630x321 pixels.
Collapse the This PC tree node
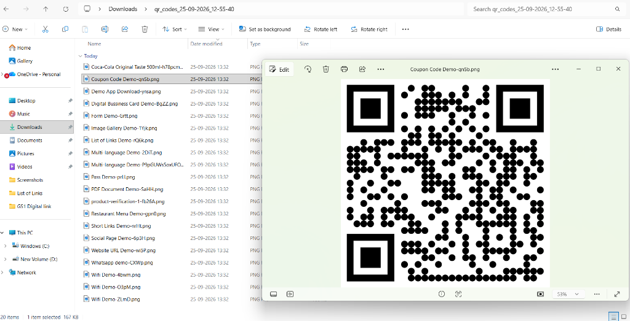(2, 233)
